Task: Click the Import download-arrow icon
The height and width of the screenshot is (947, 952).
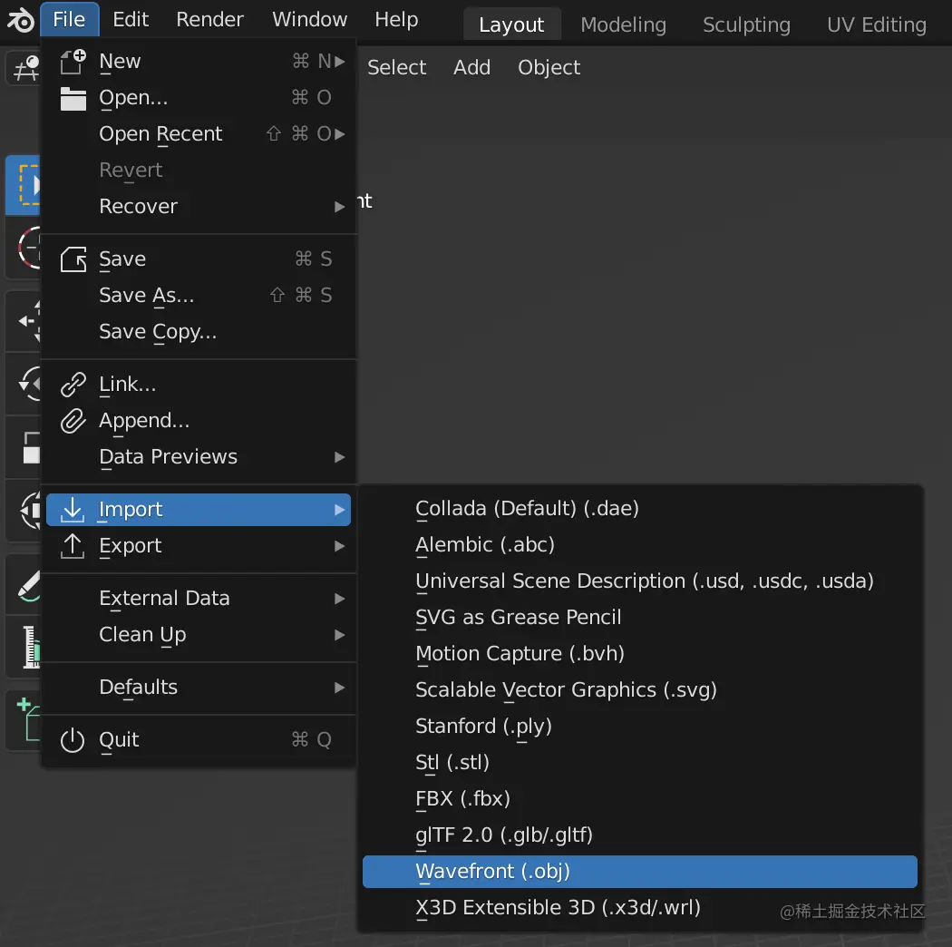Action: click(73, 510)
